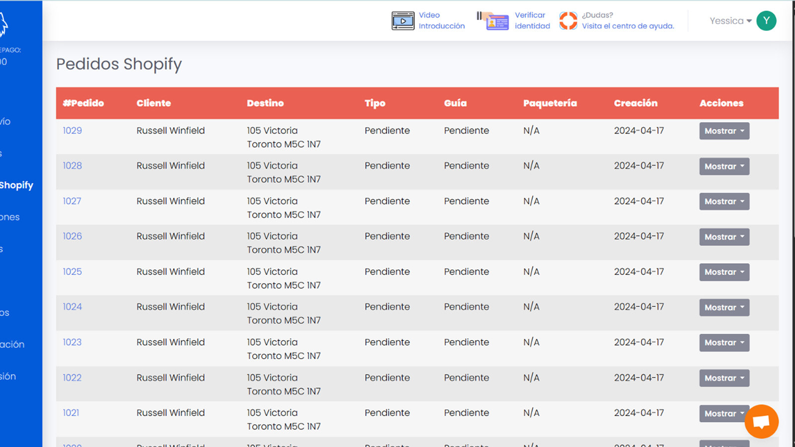Image resolution: width=795 pixels, height=447 pixels.
Task: Open the Yessica account dropdown
Action: click(x=730, y=21)
